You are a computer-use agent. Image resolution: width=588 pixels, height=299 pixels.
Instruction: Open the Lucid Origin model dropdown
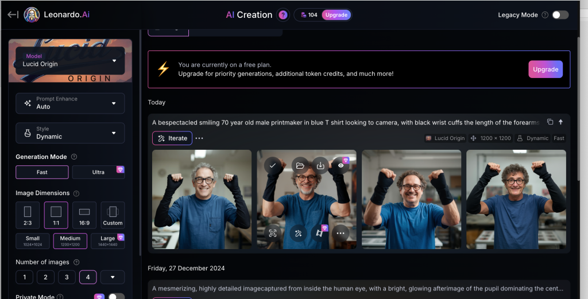tap(70, 60)
